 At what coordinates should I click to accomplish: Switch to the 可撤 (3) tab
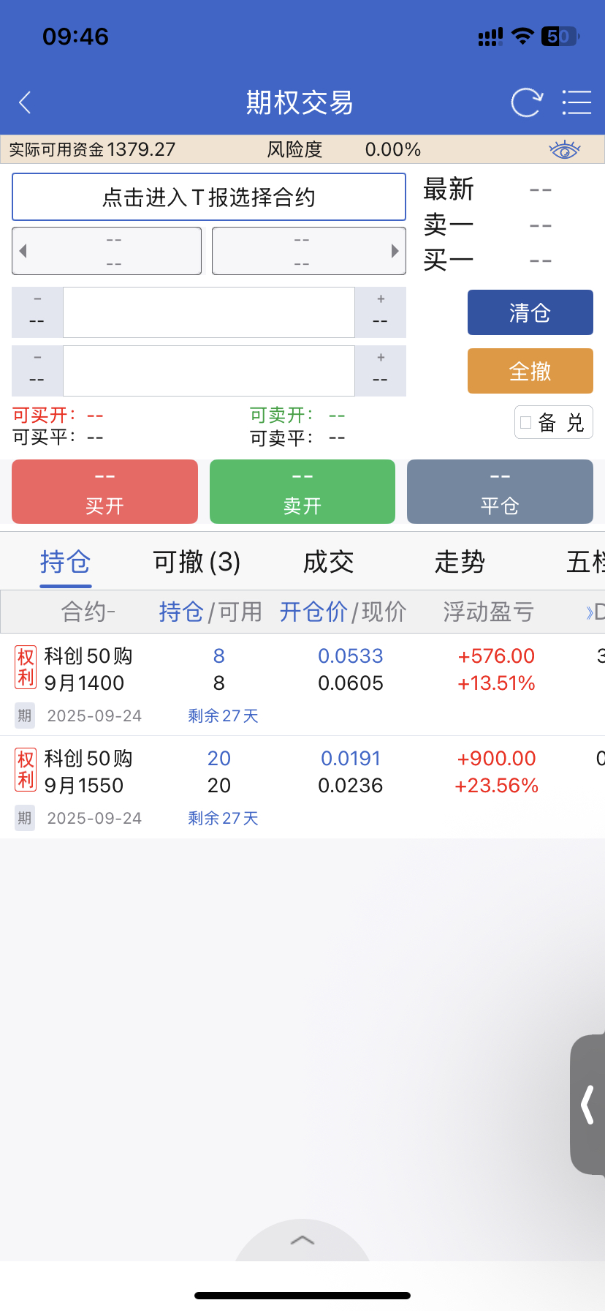197,562
